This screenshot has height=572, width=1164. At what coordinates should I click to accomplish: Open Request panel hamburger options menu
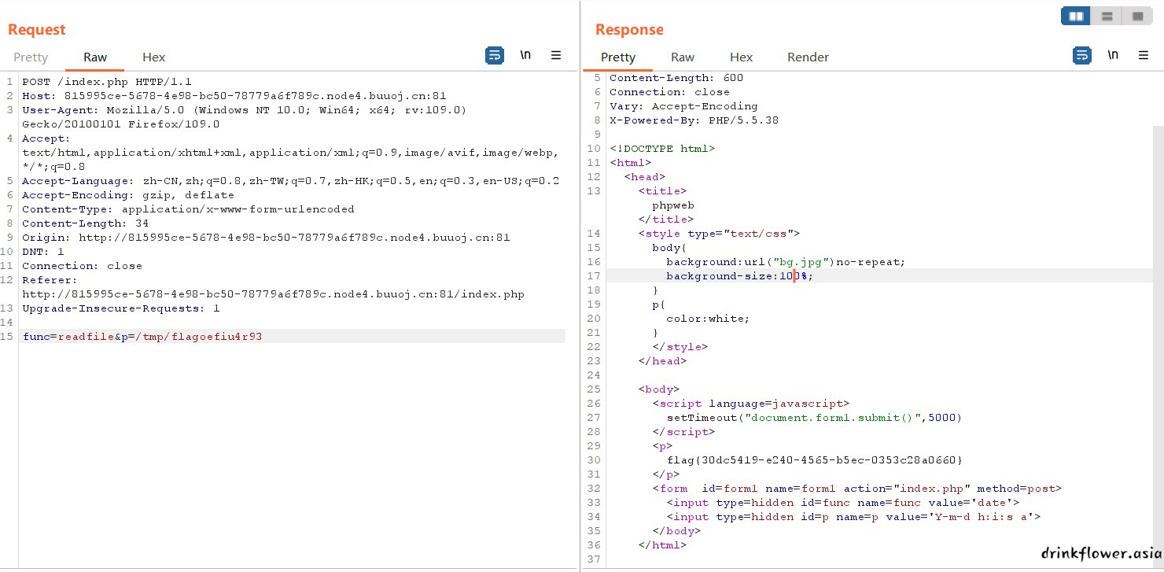pos(556,56)
